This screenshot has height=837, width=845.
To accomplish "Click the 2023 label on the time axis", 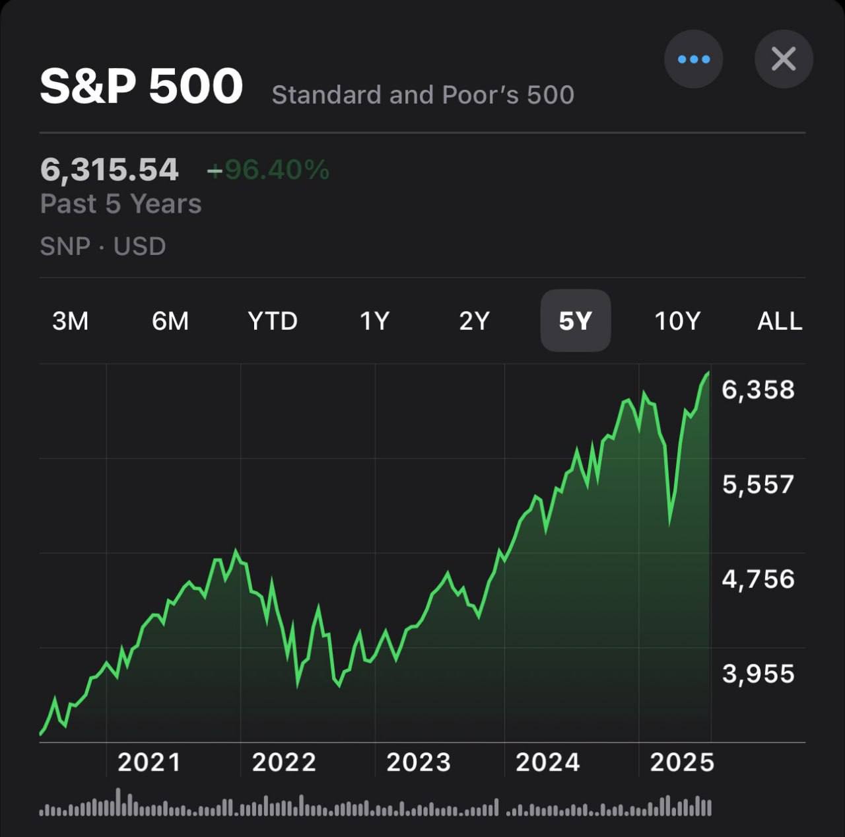I will 419,762.
